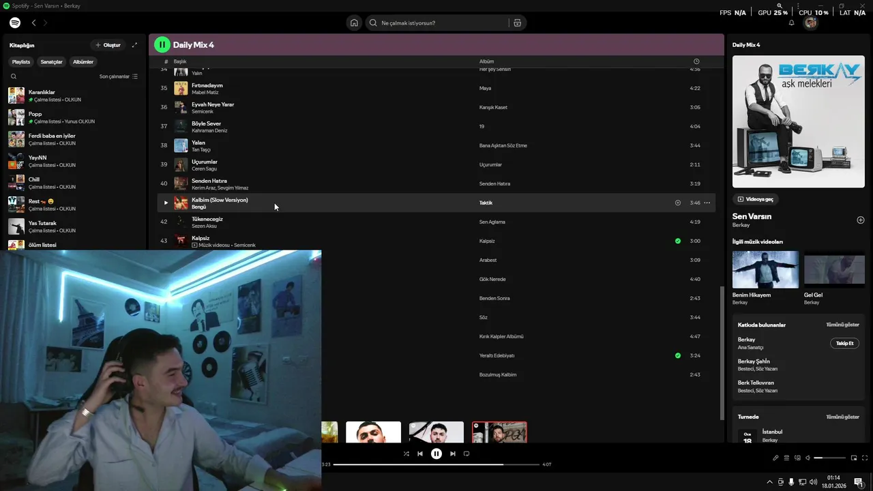Add Kalbim (Slow Versiyon) to liked songs
Viewport: 873px width, 491px height.
(677, 203)
